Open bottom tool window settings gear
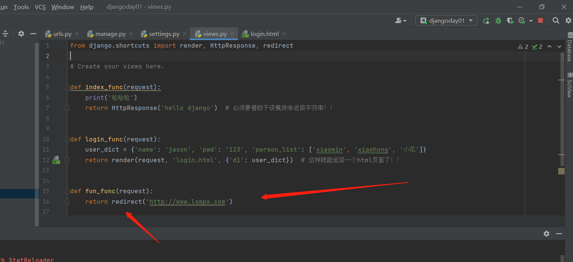This screenshot has width=573, height=262. [x=546, y=234]
